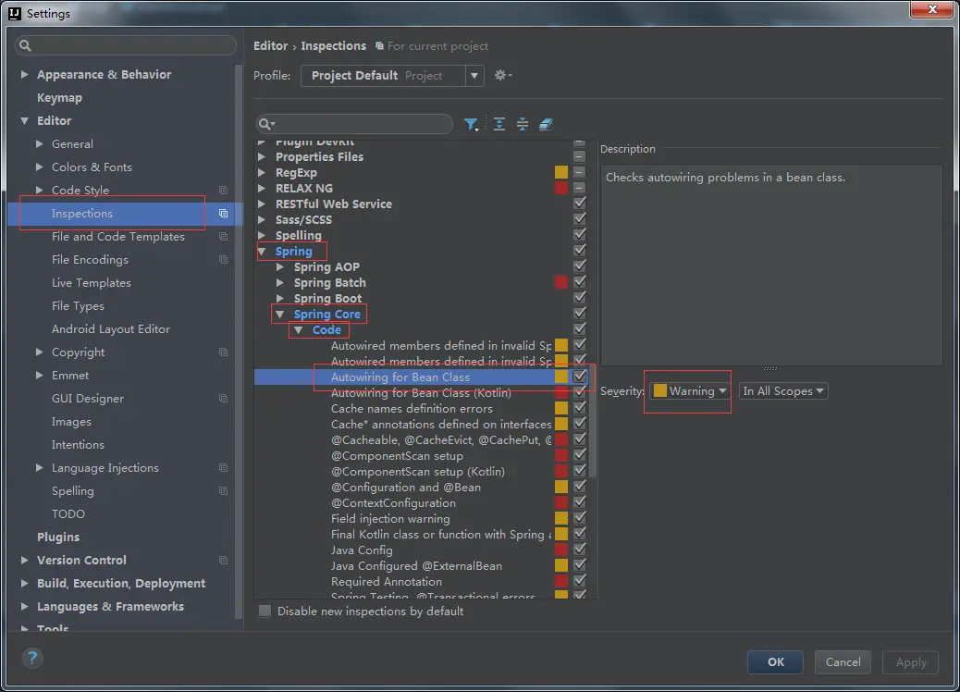Click the reset to empty eraser icon
This screenshot has height=692, width=960.
click(x=546, y=124)
